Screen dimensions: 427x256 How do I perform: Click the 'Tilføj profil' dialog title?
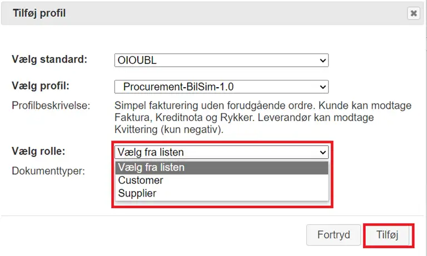click(x=38, y=13)
